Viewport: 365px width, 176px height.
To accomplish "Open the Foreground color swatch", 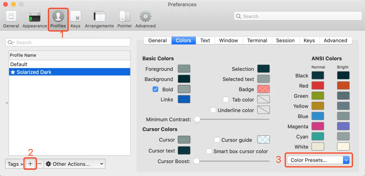I will pyautogui.click(x=184, y=69).
